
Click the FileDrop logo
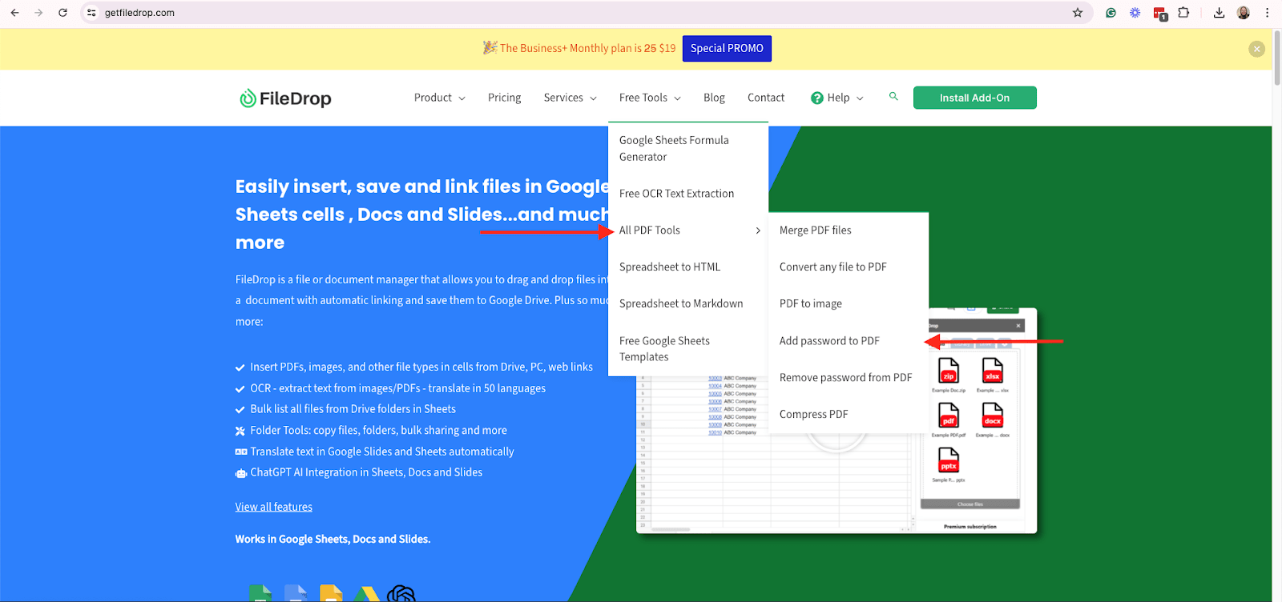[285, 98]
